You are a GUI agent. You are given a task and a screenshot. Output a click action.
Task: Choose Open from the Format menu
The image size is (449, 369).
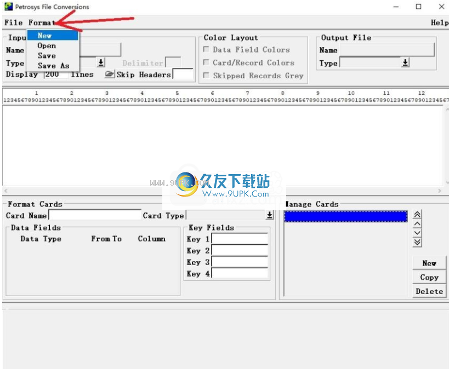[x=53, y=46]
